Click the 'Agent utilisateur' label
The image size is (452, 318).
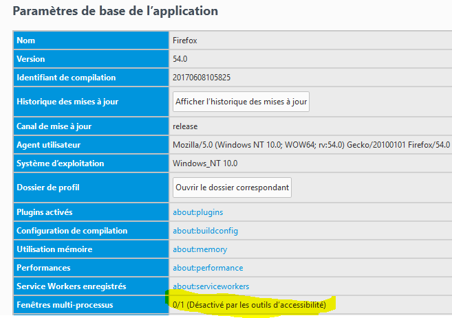[x=48, y=145]
